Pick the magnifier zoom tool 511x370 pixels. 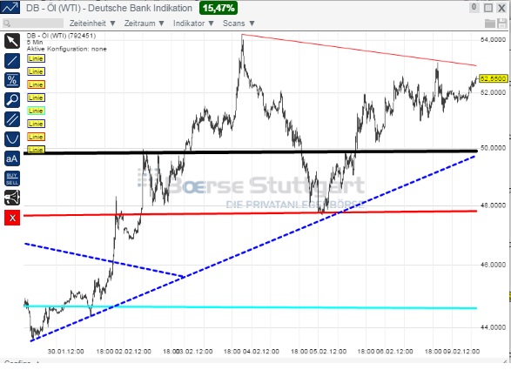pyautogui.click(x=12, y=100)
